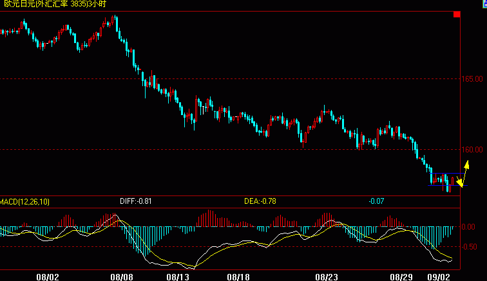
Task: Click the -0.50 MACD axis label
Action: pos(468,247)
